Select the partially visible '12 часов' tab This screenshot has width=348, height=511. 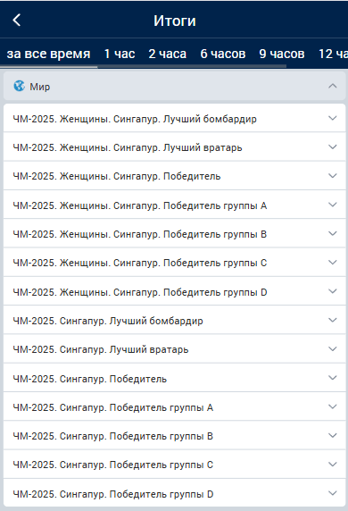[333, 54]
